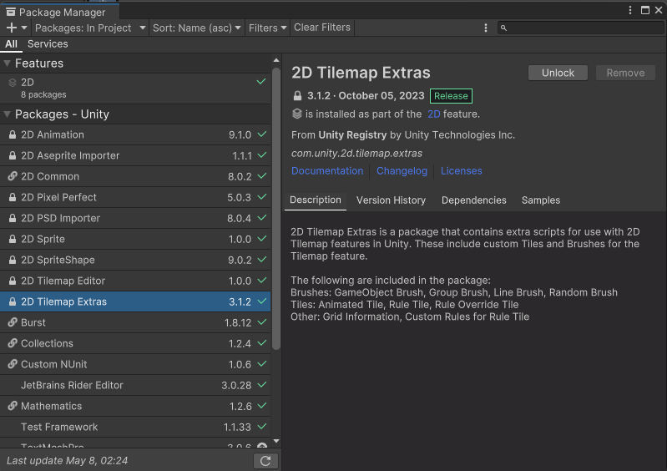Click the 2D feature layers icon
This screenshot has height=471, width=667.
point(13,83)
